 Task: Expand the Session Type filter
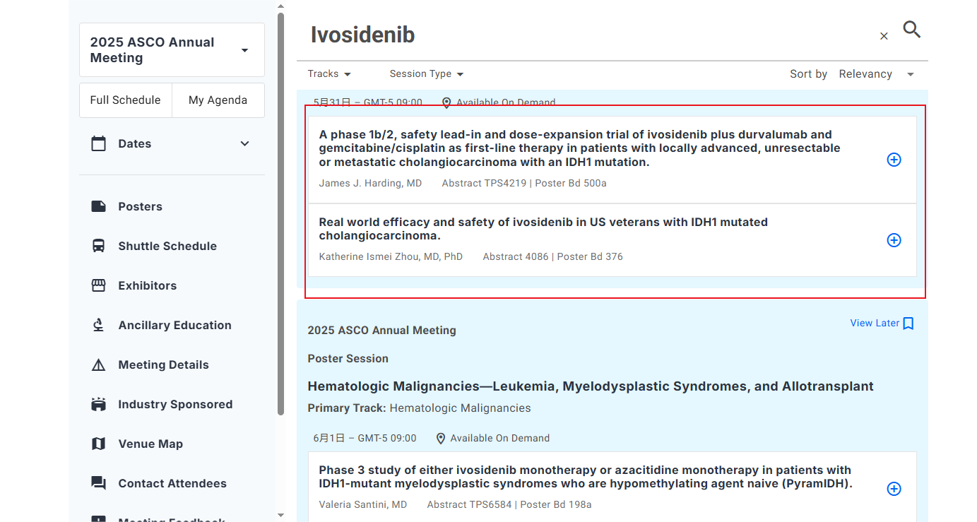[x=427, y=74]
